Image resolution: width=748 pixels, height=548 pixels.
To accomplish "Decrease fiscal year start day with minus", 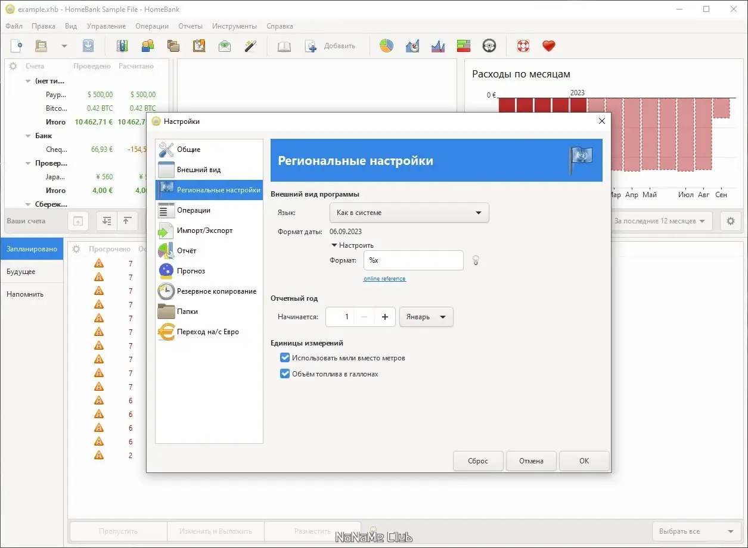I will point(364,317).
